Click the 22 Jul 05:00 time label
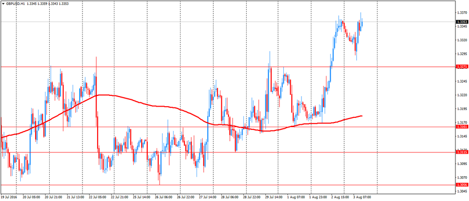The image size is (469, 201). pyautogui.click(x=98, y=197)
